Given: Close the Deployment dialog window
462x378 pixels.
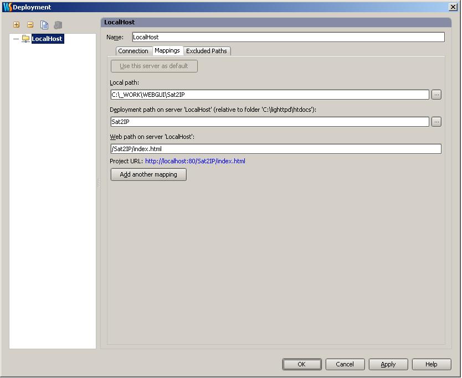Looking at the screenshot, I should pos(453,7).
